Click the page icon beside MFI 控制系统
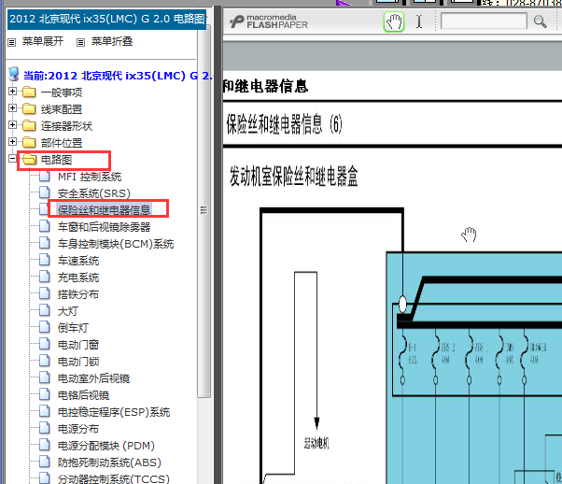 tap(45, 177)
